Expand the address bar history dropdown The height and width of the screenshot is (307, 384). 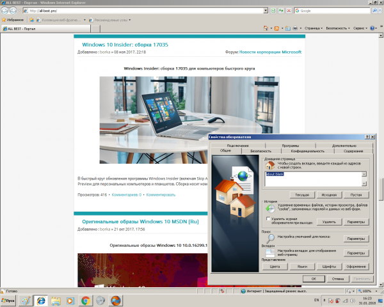pos(266,10)
